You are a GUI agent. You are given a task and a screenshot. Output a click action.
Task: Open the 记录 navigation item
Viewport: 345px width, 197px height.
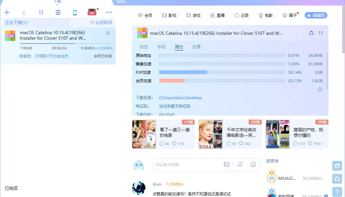241,15
